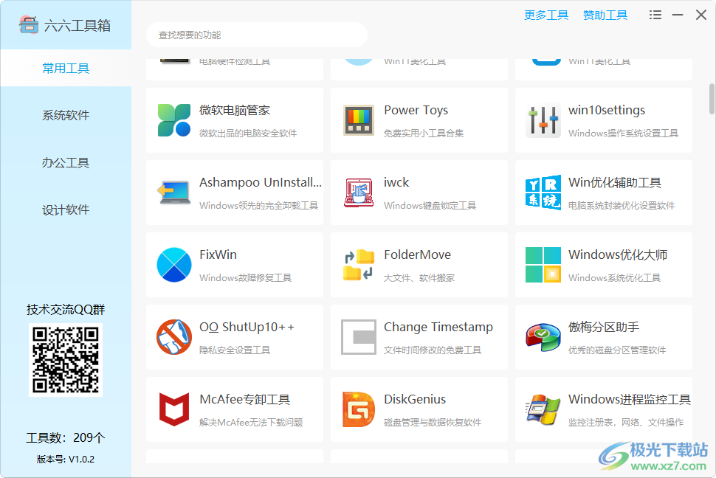Click the 微软电脑管家 title text

click(235, 110)
